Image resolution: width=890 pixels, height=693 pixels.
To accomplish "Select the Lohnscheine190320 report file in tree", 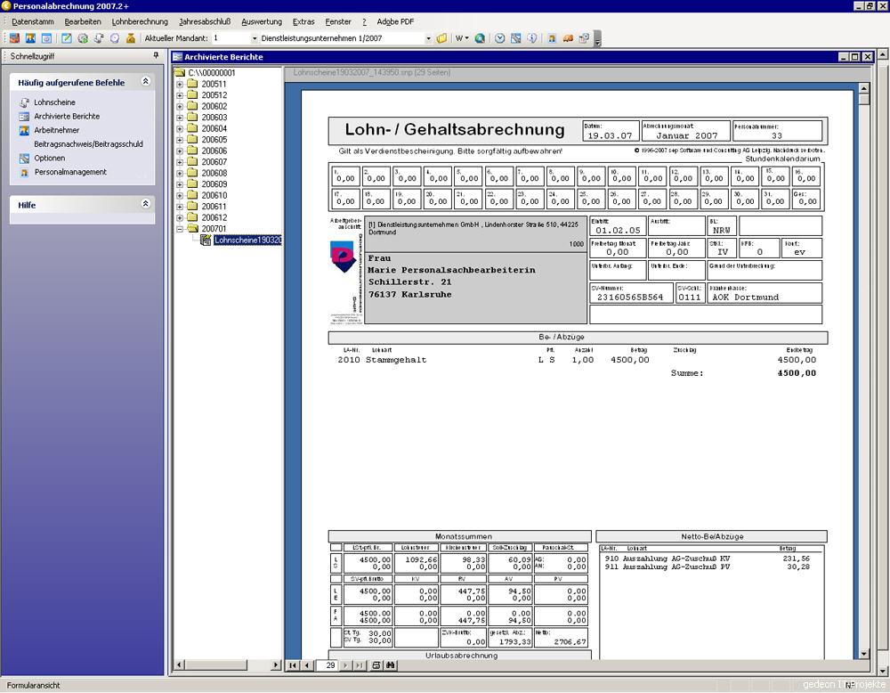I will [x=247, y=241].
